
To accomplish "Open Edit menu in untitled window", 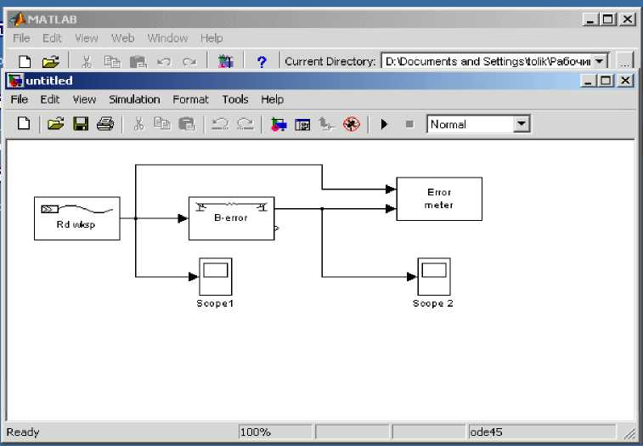I will pyautogui.click(x=49, y=99).
